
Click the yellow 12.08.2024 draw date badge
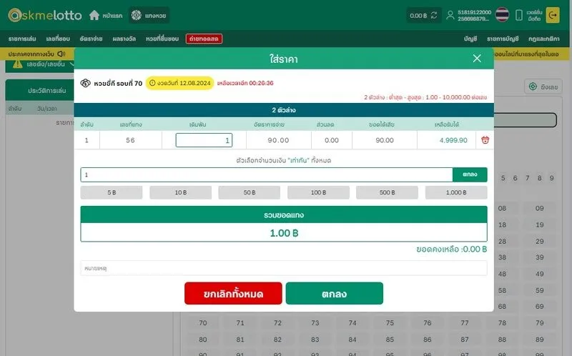pyautogui.click(x=180, y=83)
